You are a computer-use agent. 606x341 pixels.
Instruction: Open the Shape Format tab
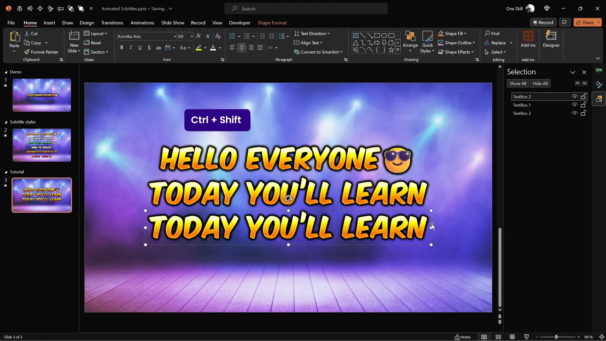click(x=272, y=23)
